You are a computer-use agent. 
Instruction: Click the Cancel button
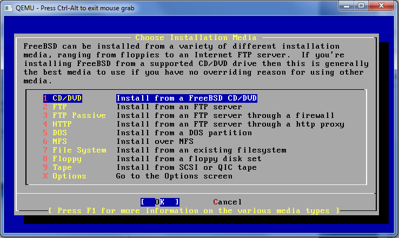tap(228, 202)
